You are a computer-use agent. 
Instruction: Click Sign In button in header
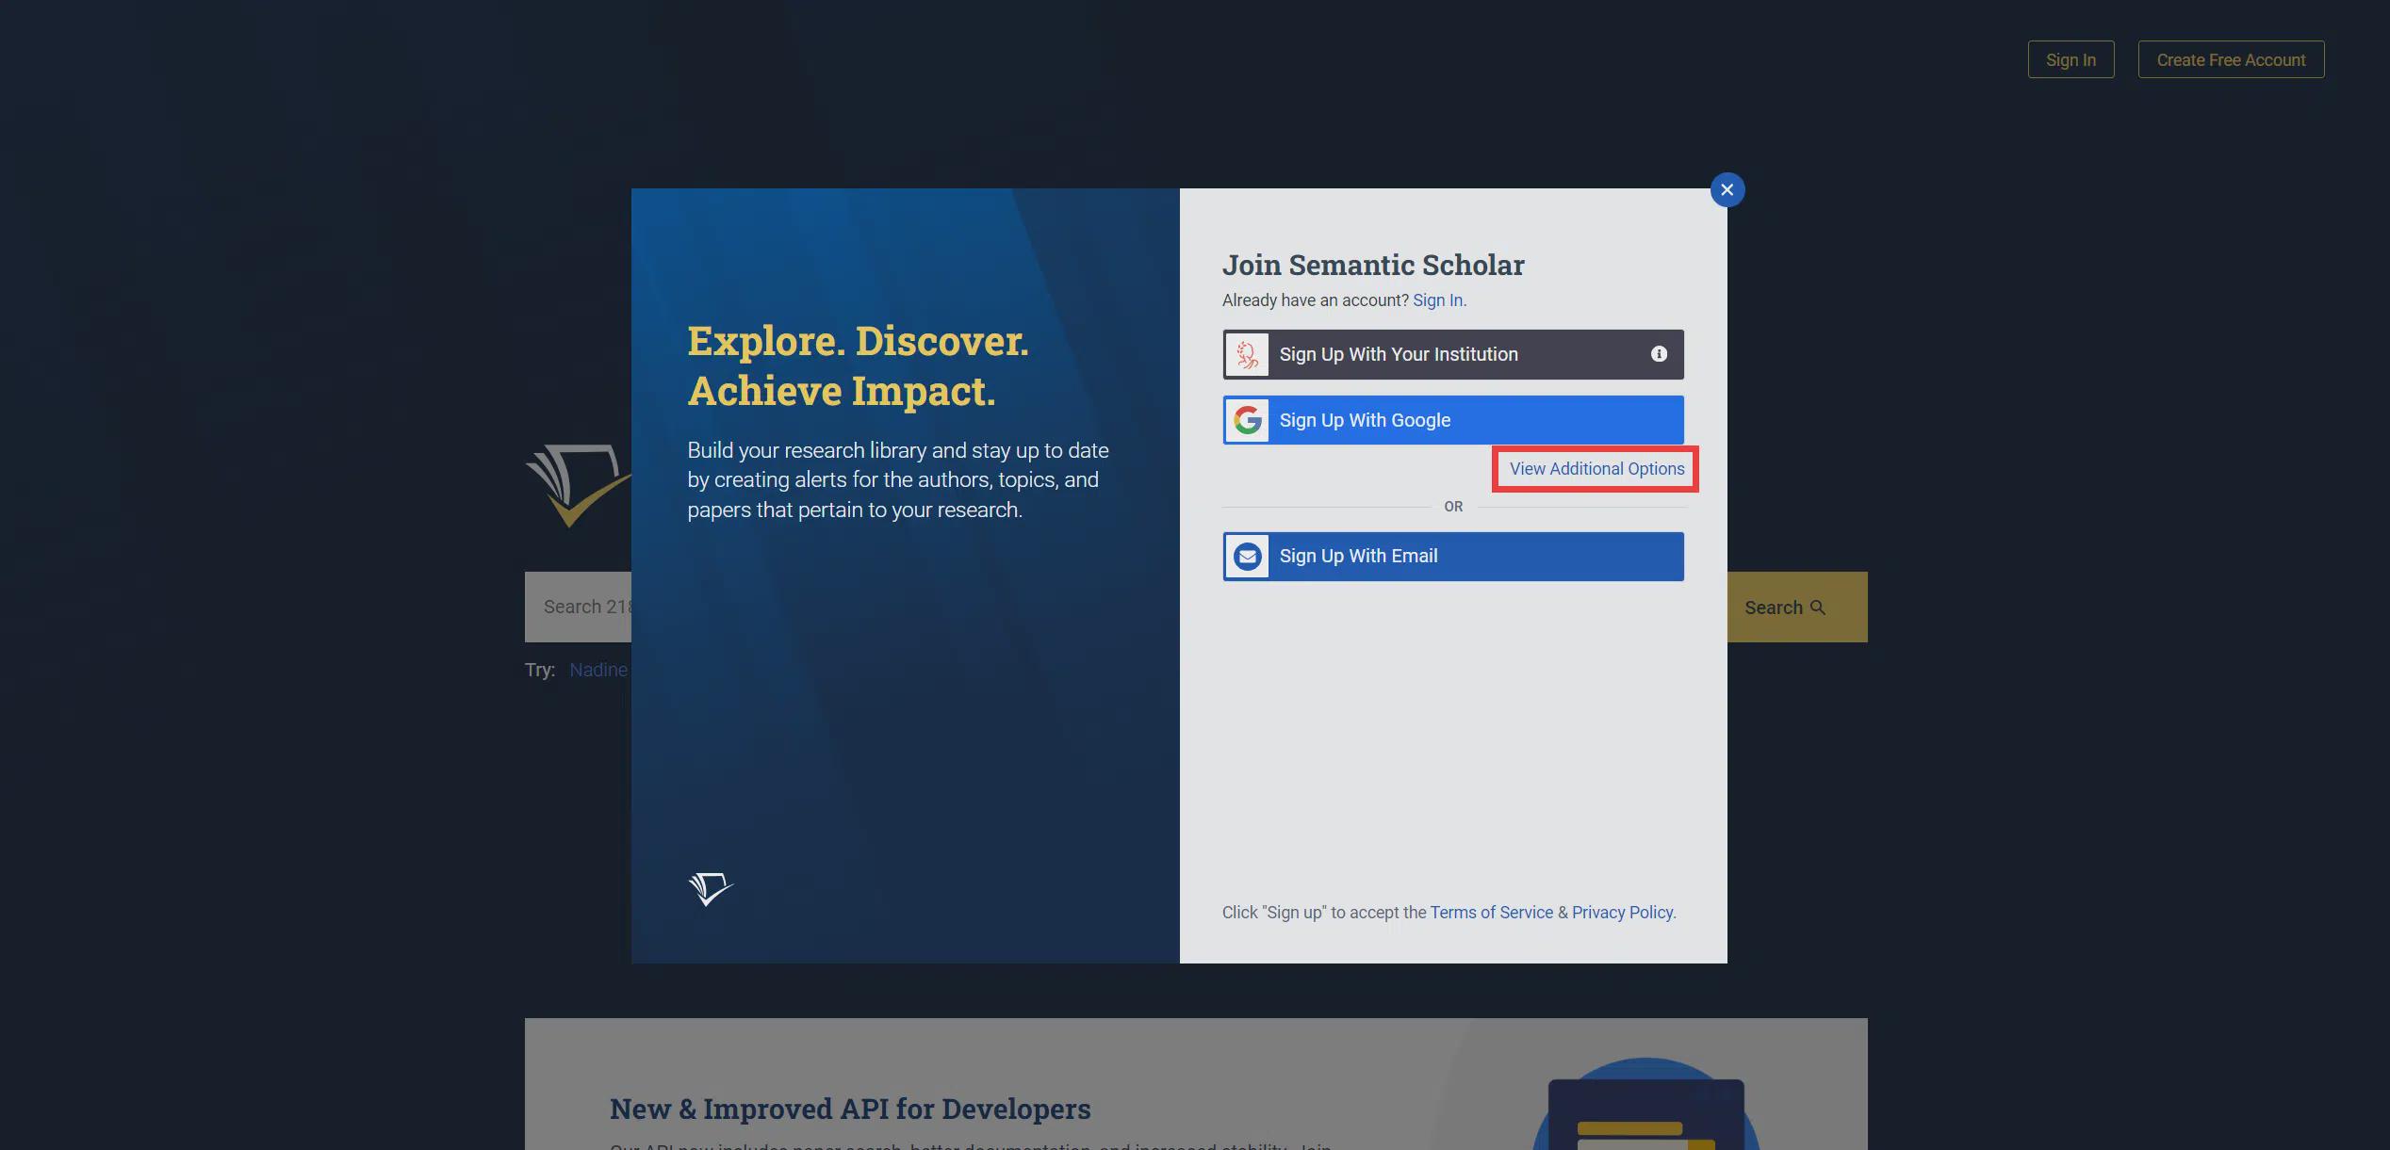pyautogui.click(x=2071, y=59)
